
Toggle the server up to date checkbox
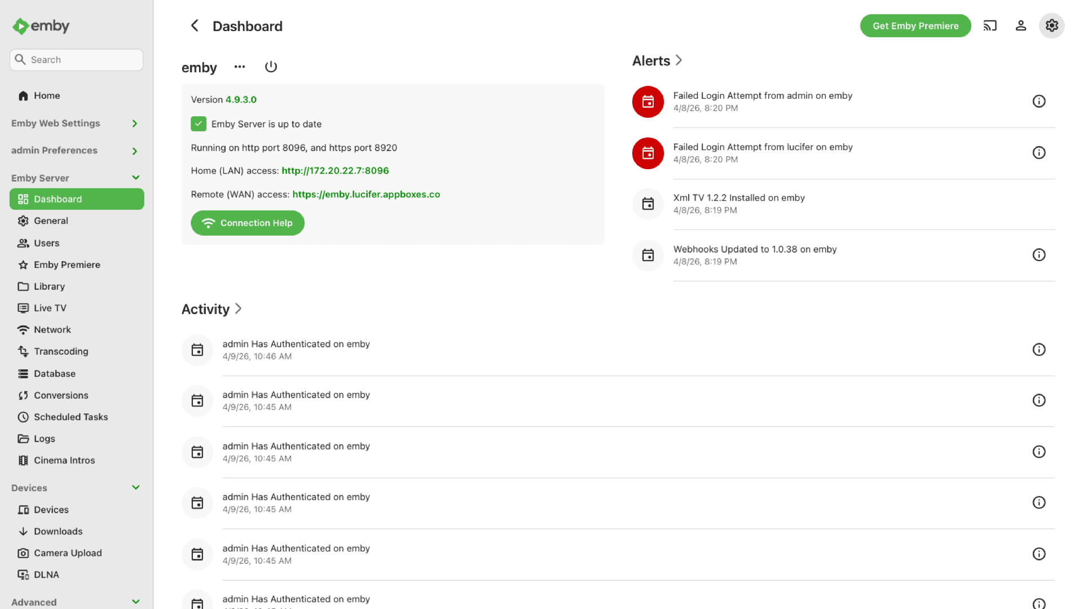[199, 124]
